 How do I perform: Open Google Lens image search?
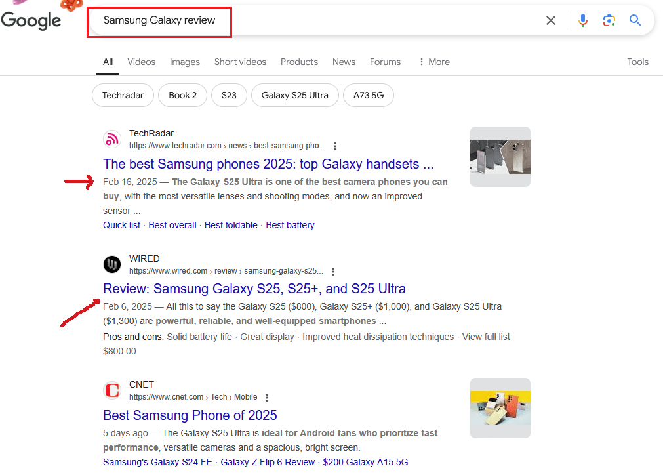point(609,20)
